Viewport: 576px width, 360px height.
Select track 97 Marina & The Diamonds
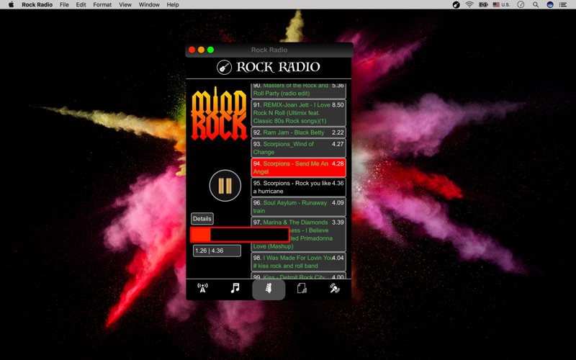tap(298, 234)
